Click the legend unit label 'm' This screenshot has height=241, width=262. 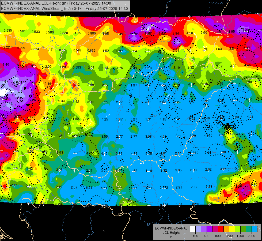click(x=171, y=237)
